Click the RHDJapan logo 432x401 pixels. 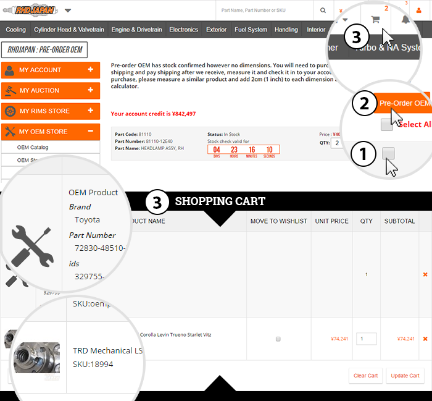coord(30,11)
